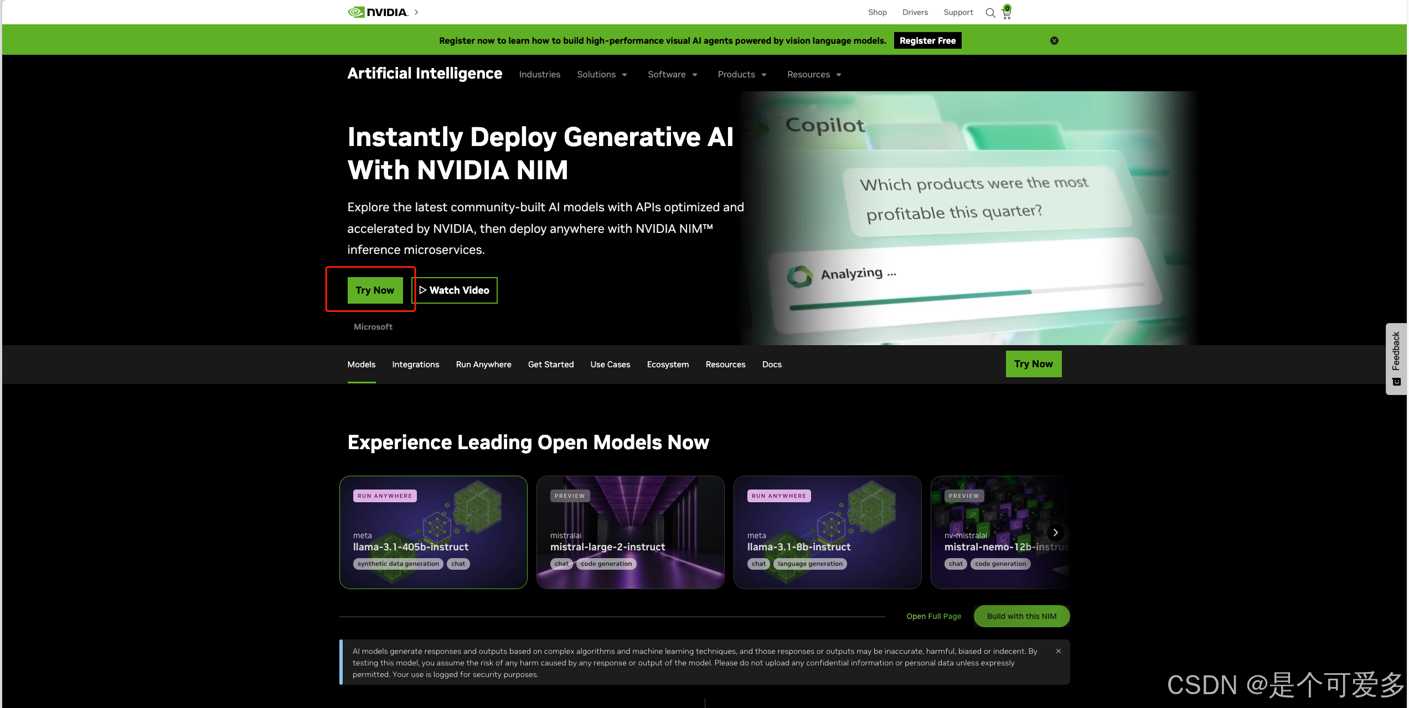Expand the Software dropdown menu

tap(672, 75)
